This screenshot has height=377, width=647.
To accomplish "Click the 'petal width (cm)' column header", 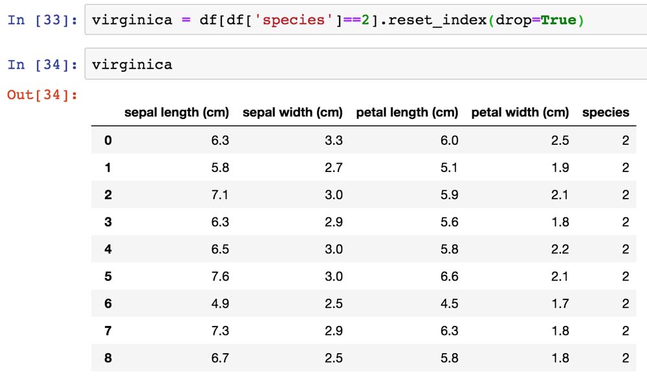I will (520, 113).
